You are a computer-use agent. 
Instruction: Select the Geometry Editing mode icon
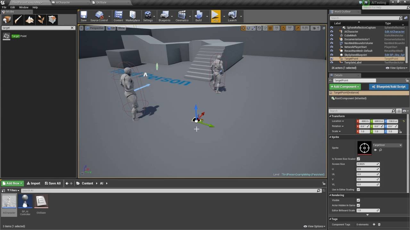pos(53,20)
